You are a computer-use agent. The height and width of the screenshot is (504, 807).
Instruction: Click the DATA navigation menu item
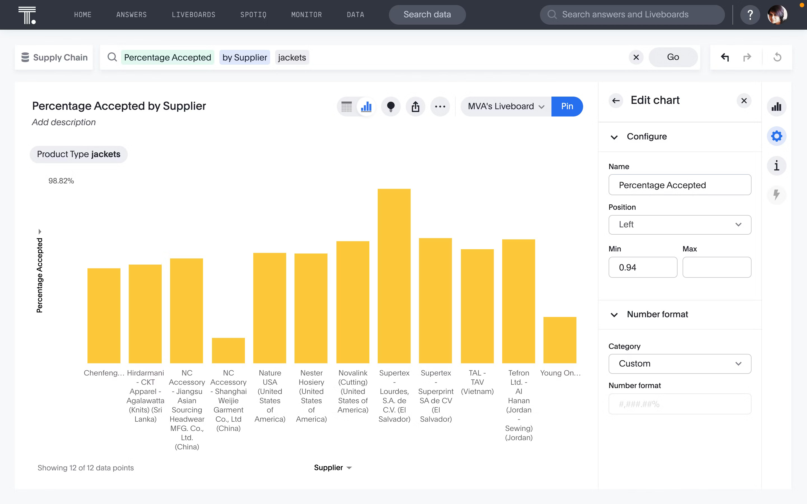click(355, 15)
